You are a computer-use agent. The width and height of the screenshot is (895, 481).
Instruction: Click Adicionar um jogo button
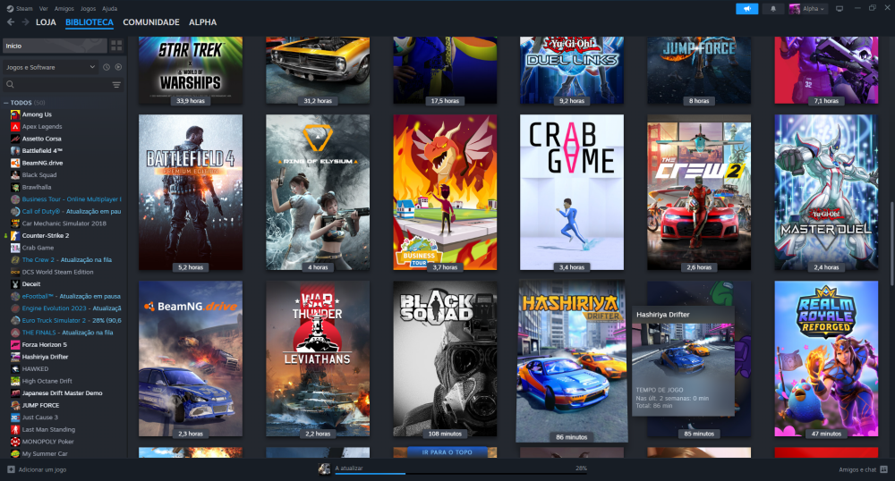[38, 469]
